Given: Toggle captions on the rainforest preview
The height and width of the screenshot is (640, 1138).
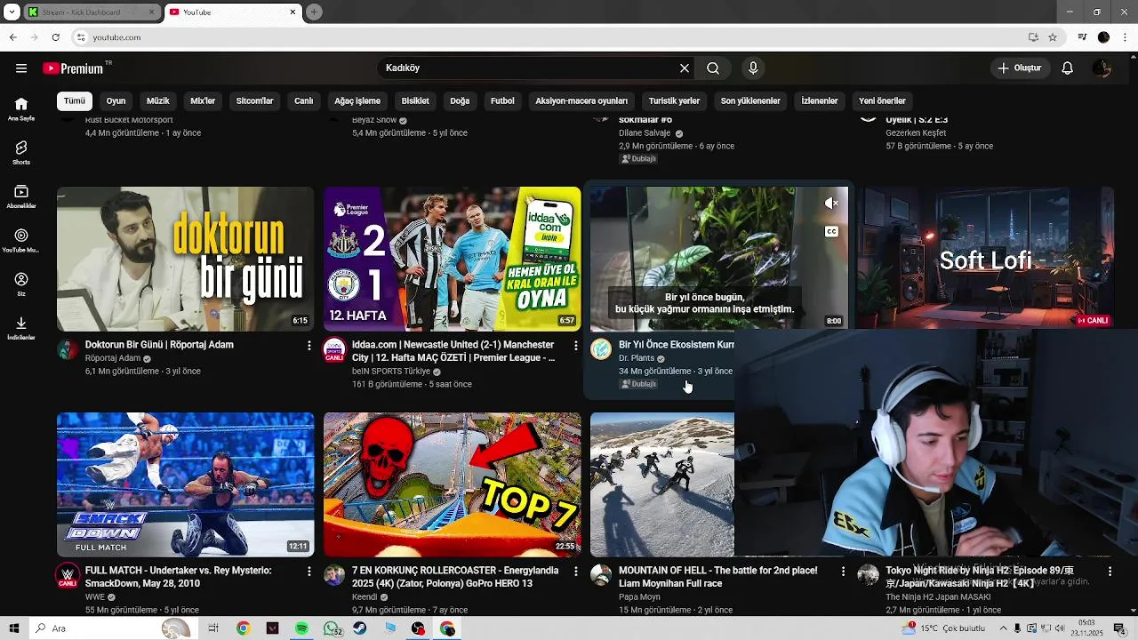Looking at the screenshot, I should pos(831,232).
